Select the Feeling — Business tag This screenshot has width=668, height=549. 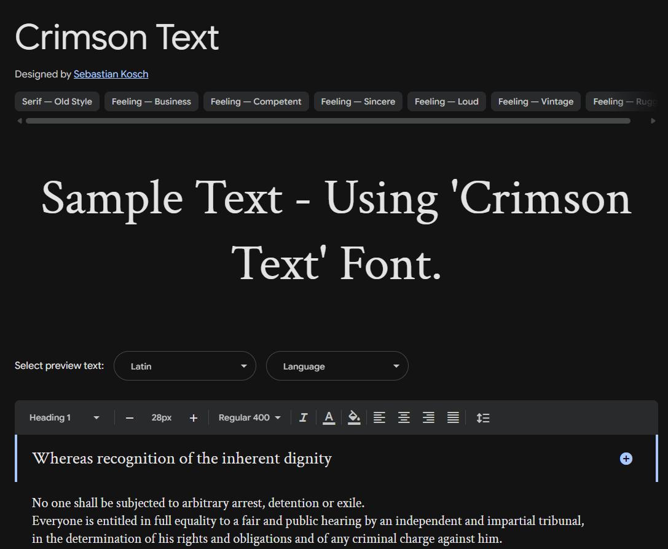151,101
